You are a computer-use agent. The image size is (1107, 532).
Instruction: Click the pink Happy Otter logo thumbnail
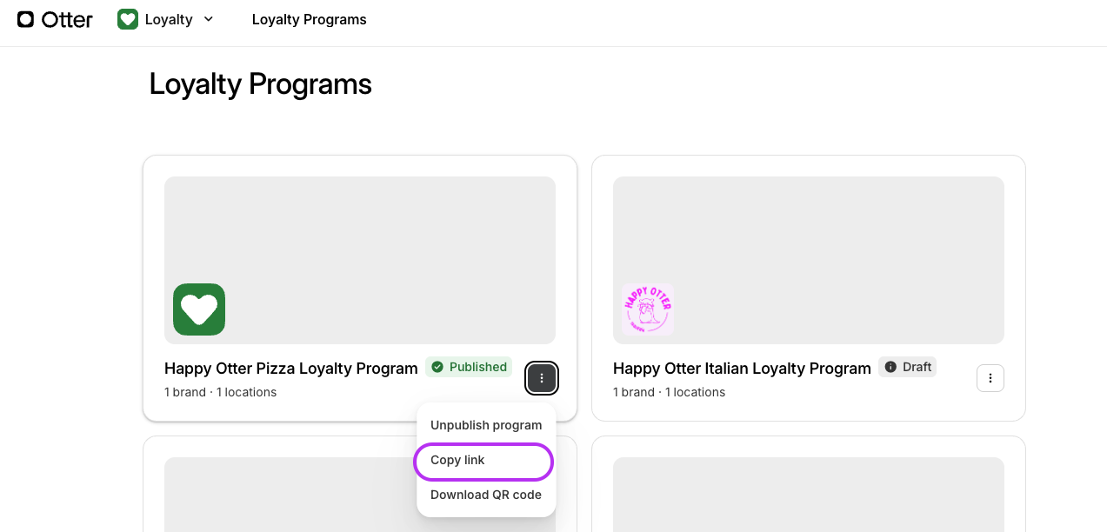point(648,309)
